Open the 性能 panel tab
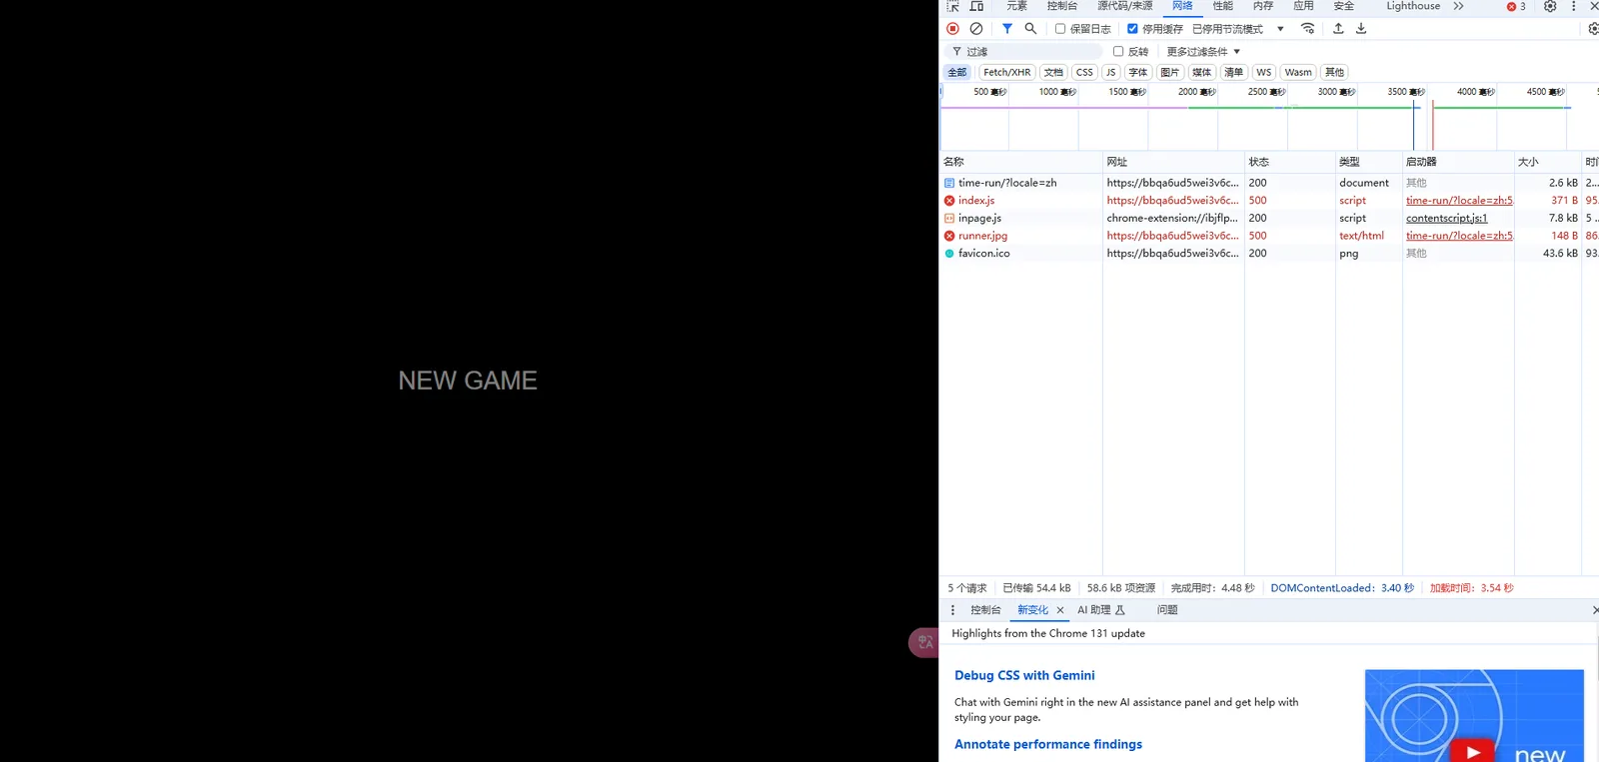 click(x=1223, y=6)
